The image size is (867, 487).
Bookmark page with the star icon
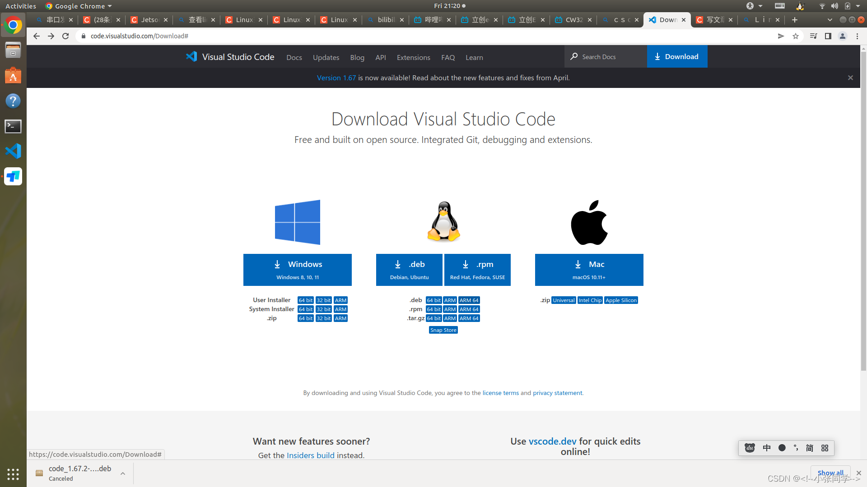pos(796,36)
